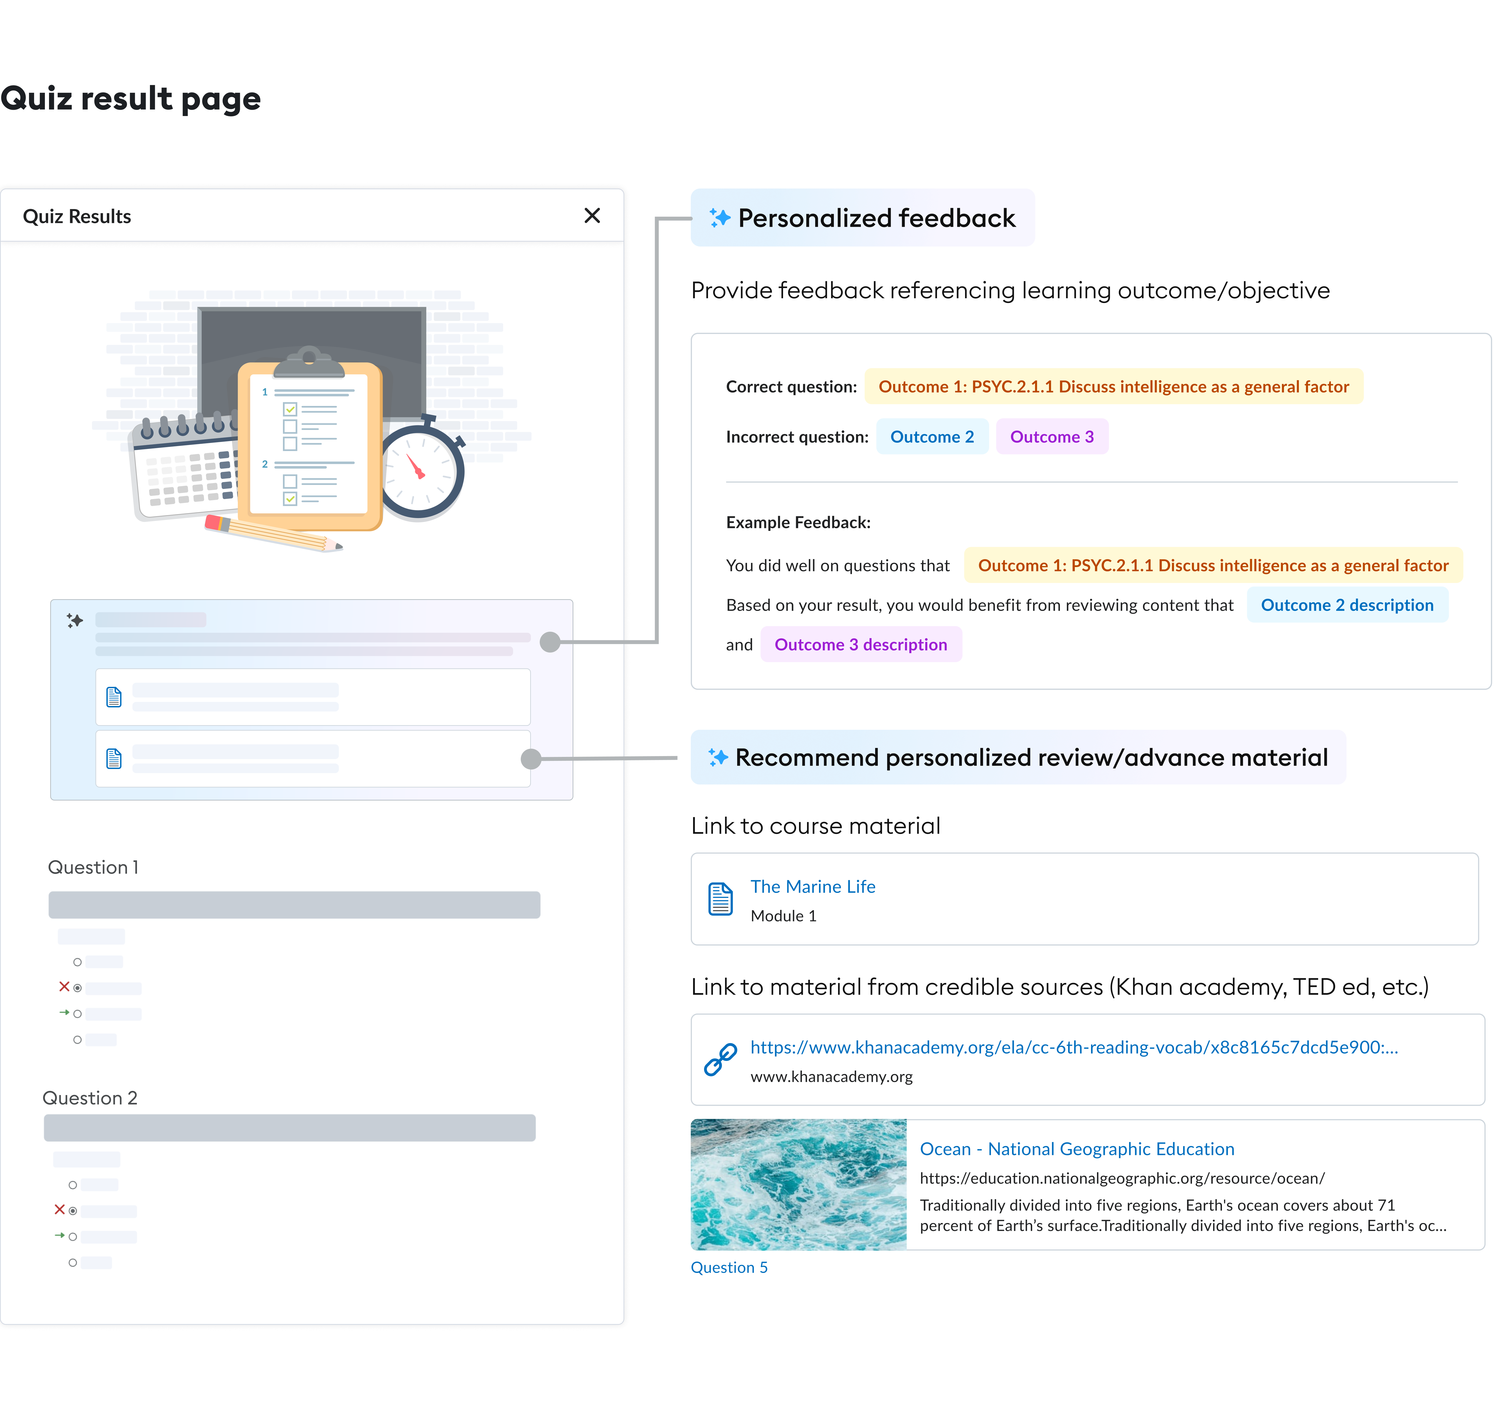Click the chain link icon for Khan Academy

click(x=720, y=1060)
